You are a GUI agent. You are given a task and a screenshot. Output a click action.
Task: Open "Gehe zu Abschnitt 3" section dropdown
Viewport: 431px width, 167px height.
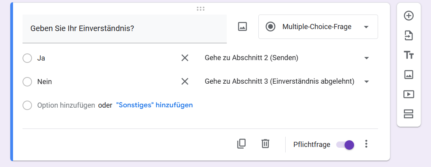pos(287,82)
